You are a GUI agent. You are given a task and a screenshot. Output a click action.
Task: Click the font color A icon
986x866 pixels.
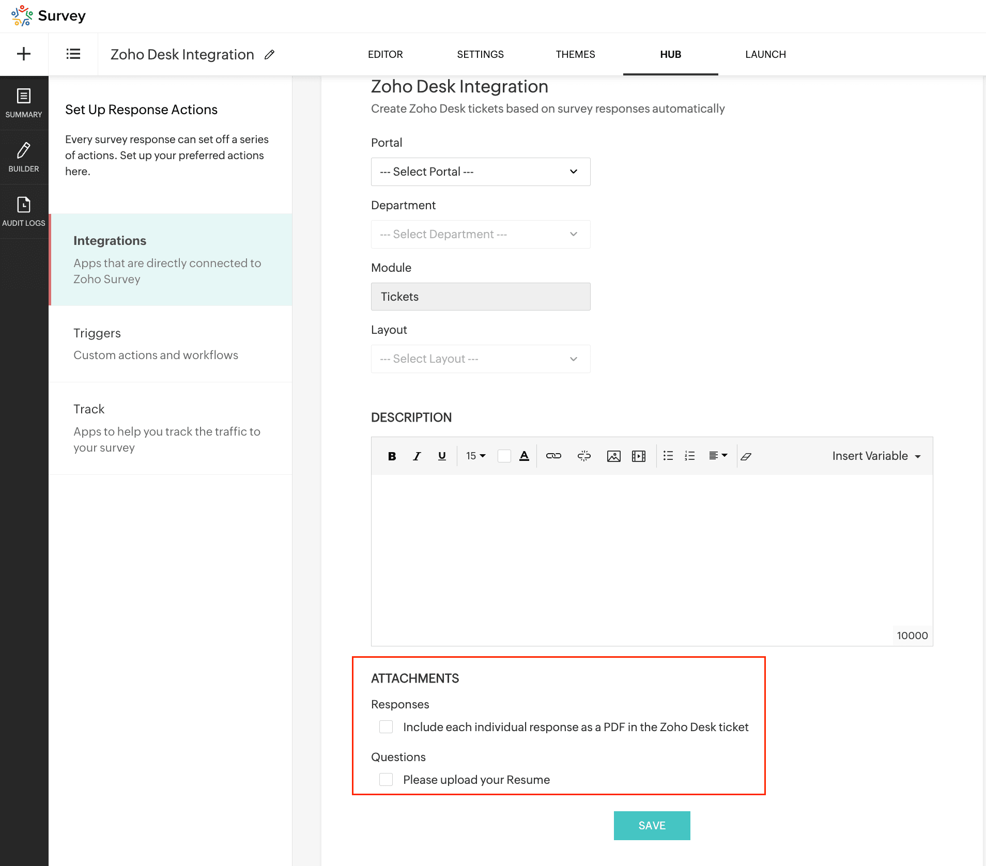pyautogui.click(x=524, y=456)
